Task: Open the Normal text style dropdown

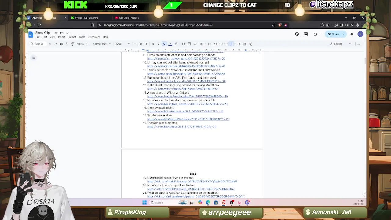Action: (x=101, y=44)
